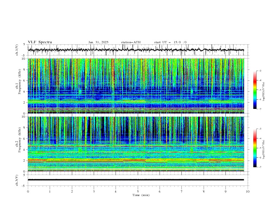The width and height of the screenshot is (279, 215).
Task: Click the time-axis tick label '3'
Action: [x=94, y=191]
